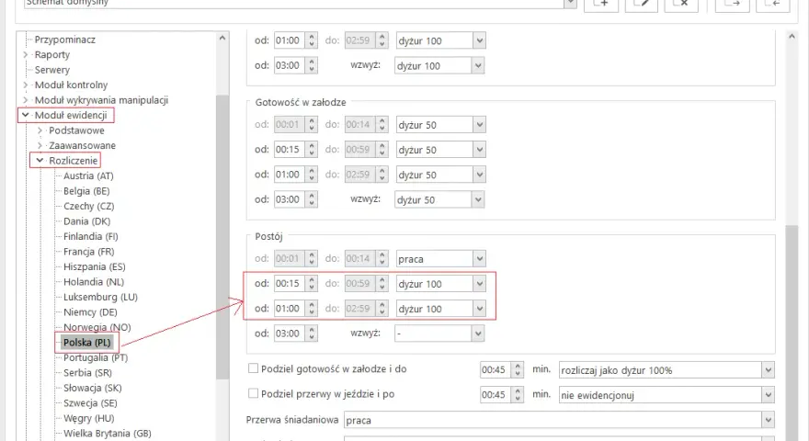Click the delete scheme X icon button
The width and height of the screenshot is (809, 441).
point(681,4)
